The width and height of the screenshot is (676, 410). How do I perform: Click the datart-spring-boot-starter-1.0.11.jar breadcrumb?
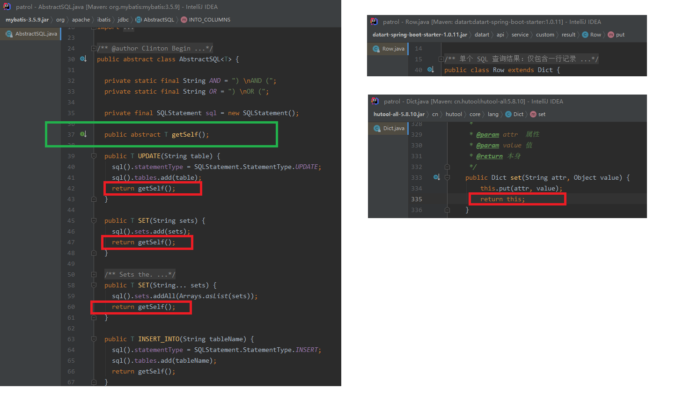(x=420, y=35)
